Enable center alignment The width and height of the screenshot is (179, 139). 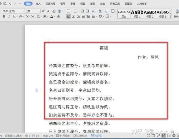click(x=73, y=16)
